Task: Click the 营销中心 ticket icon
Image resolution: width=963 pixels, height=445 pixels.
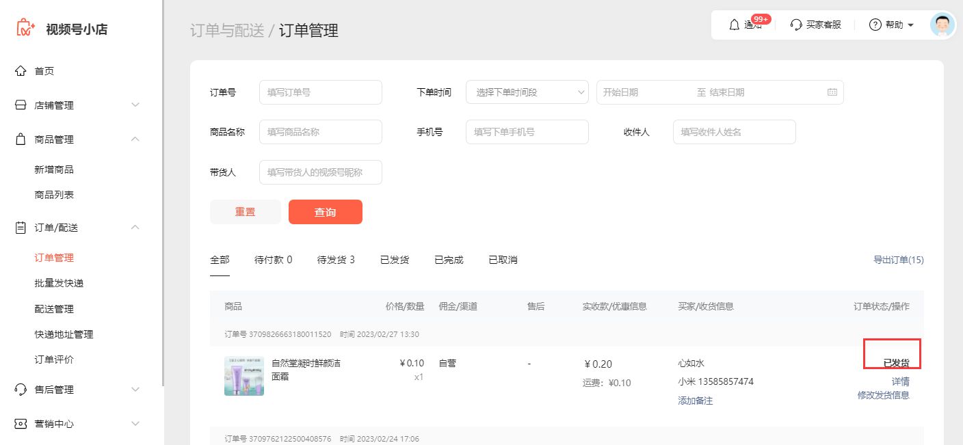Action: coord(21,423)
